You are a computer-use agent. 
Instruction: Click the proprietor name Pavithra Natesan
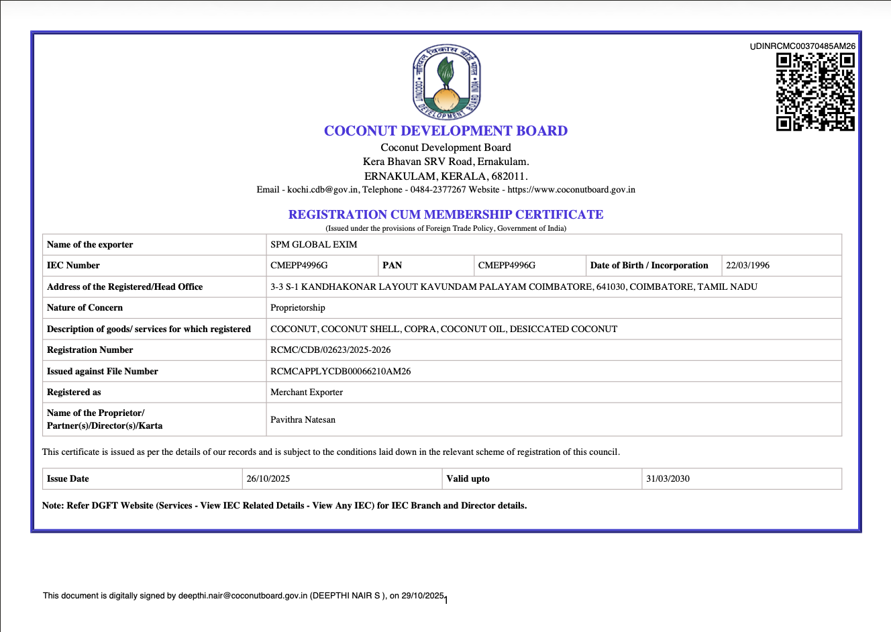pos(303,420)
